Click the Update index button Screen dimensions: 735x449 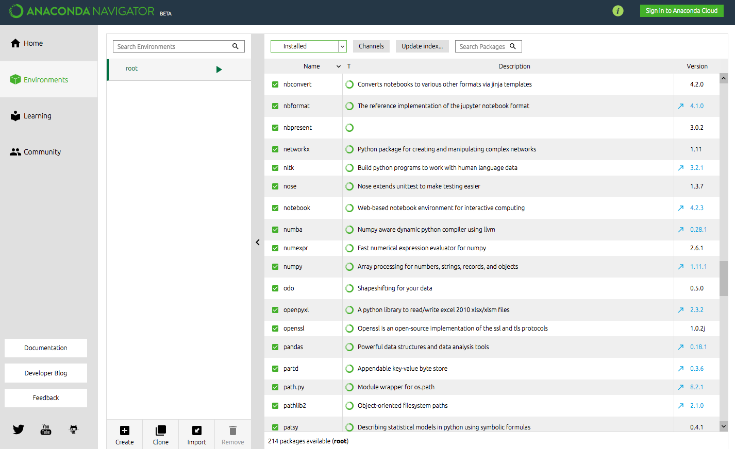coord(422,46)
